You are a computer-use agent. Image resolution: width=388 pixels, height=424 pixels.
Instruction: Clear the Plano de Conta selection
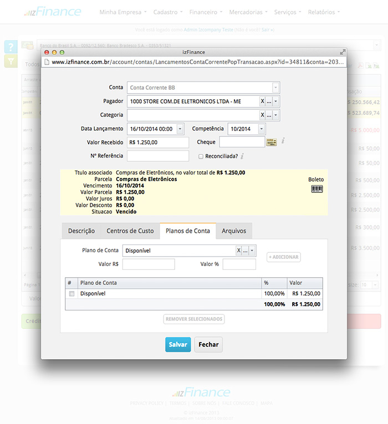tap(239, 251)
